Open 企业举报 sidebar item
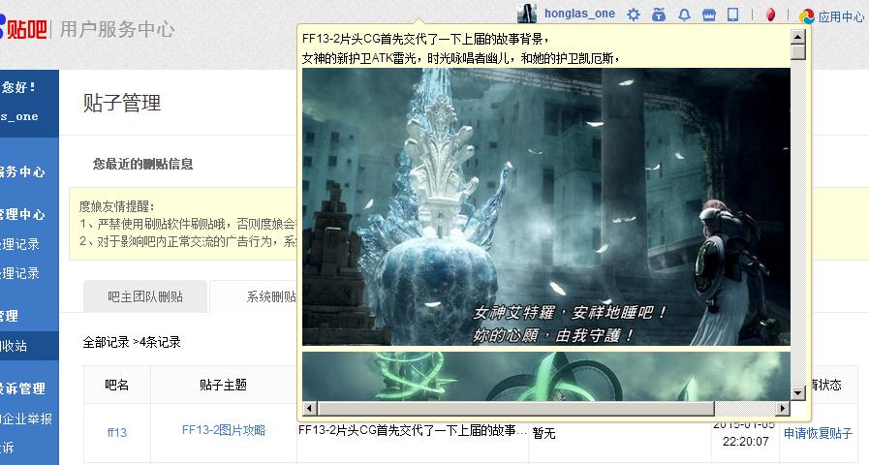This screenshot has width=869, height=465. point(28,418)
